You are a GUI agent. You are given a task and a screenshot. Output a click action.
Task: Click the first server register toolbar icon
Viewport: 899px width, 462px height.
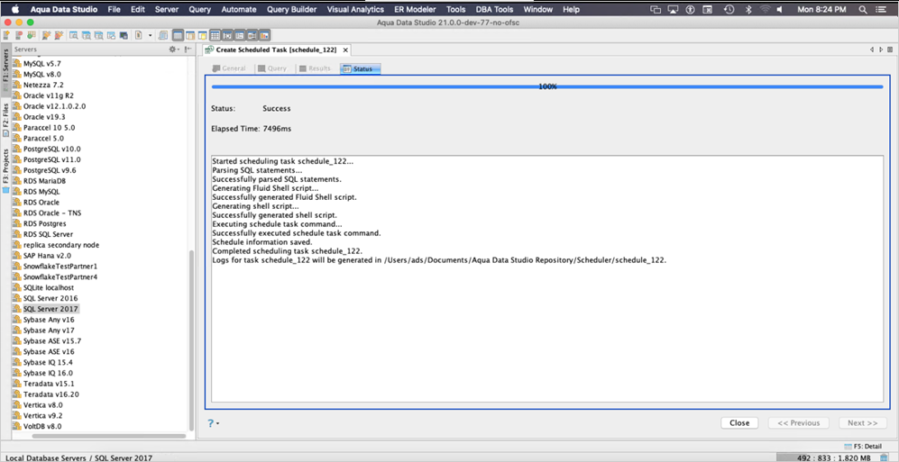click(6, 35)
